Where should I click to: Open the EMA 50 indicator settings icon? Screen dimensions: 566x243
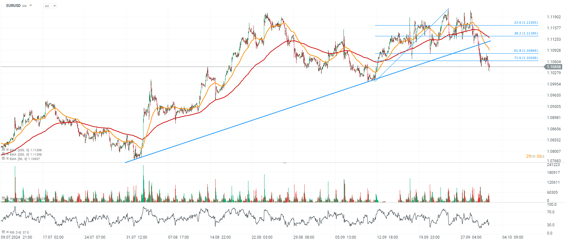3,159
